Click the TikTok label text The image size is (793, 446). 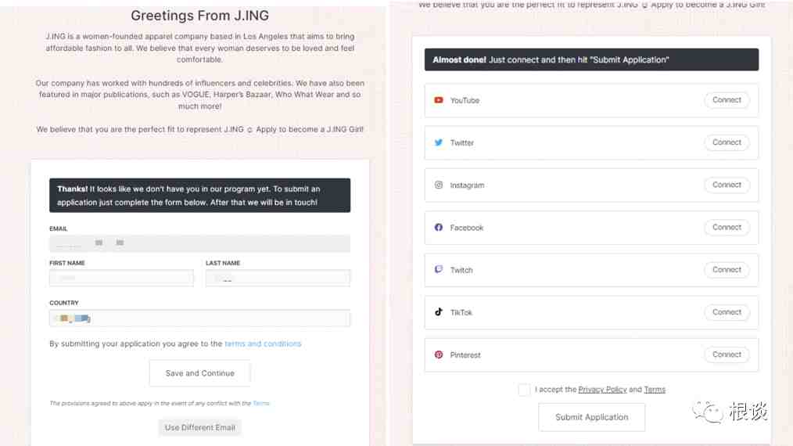(461, 313)
